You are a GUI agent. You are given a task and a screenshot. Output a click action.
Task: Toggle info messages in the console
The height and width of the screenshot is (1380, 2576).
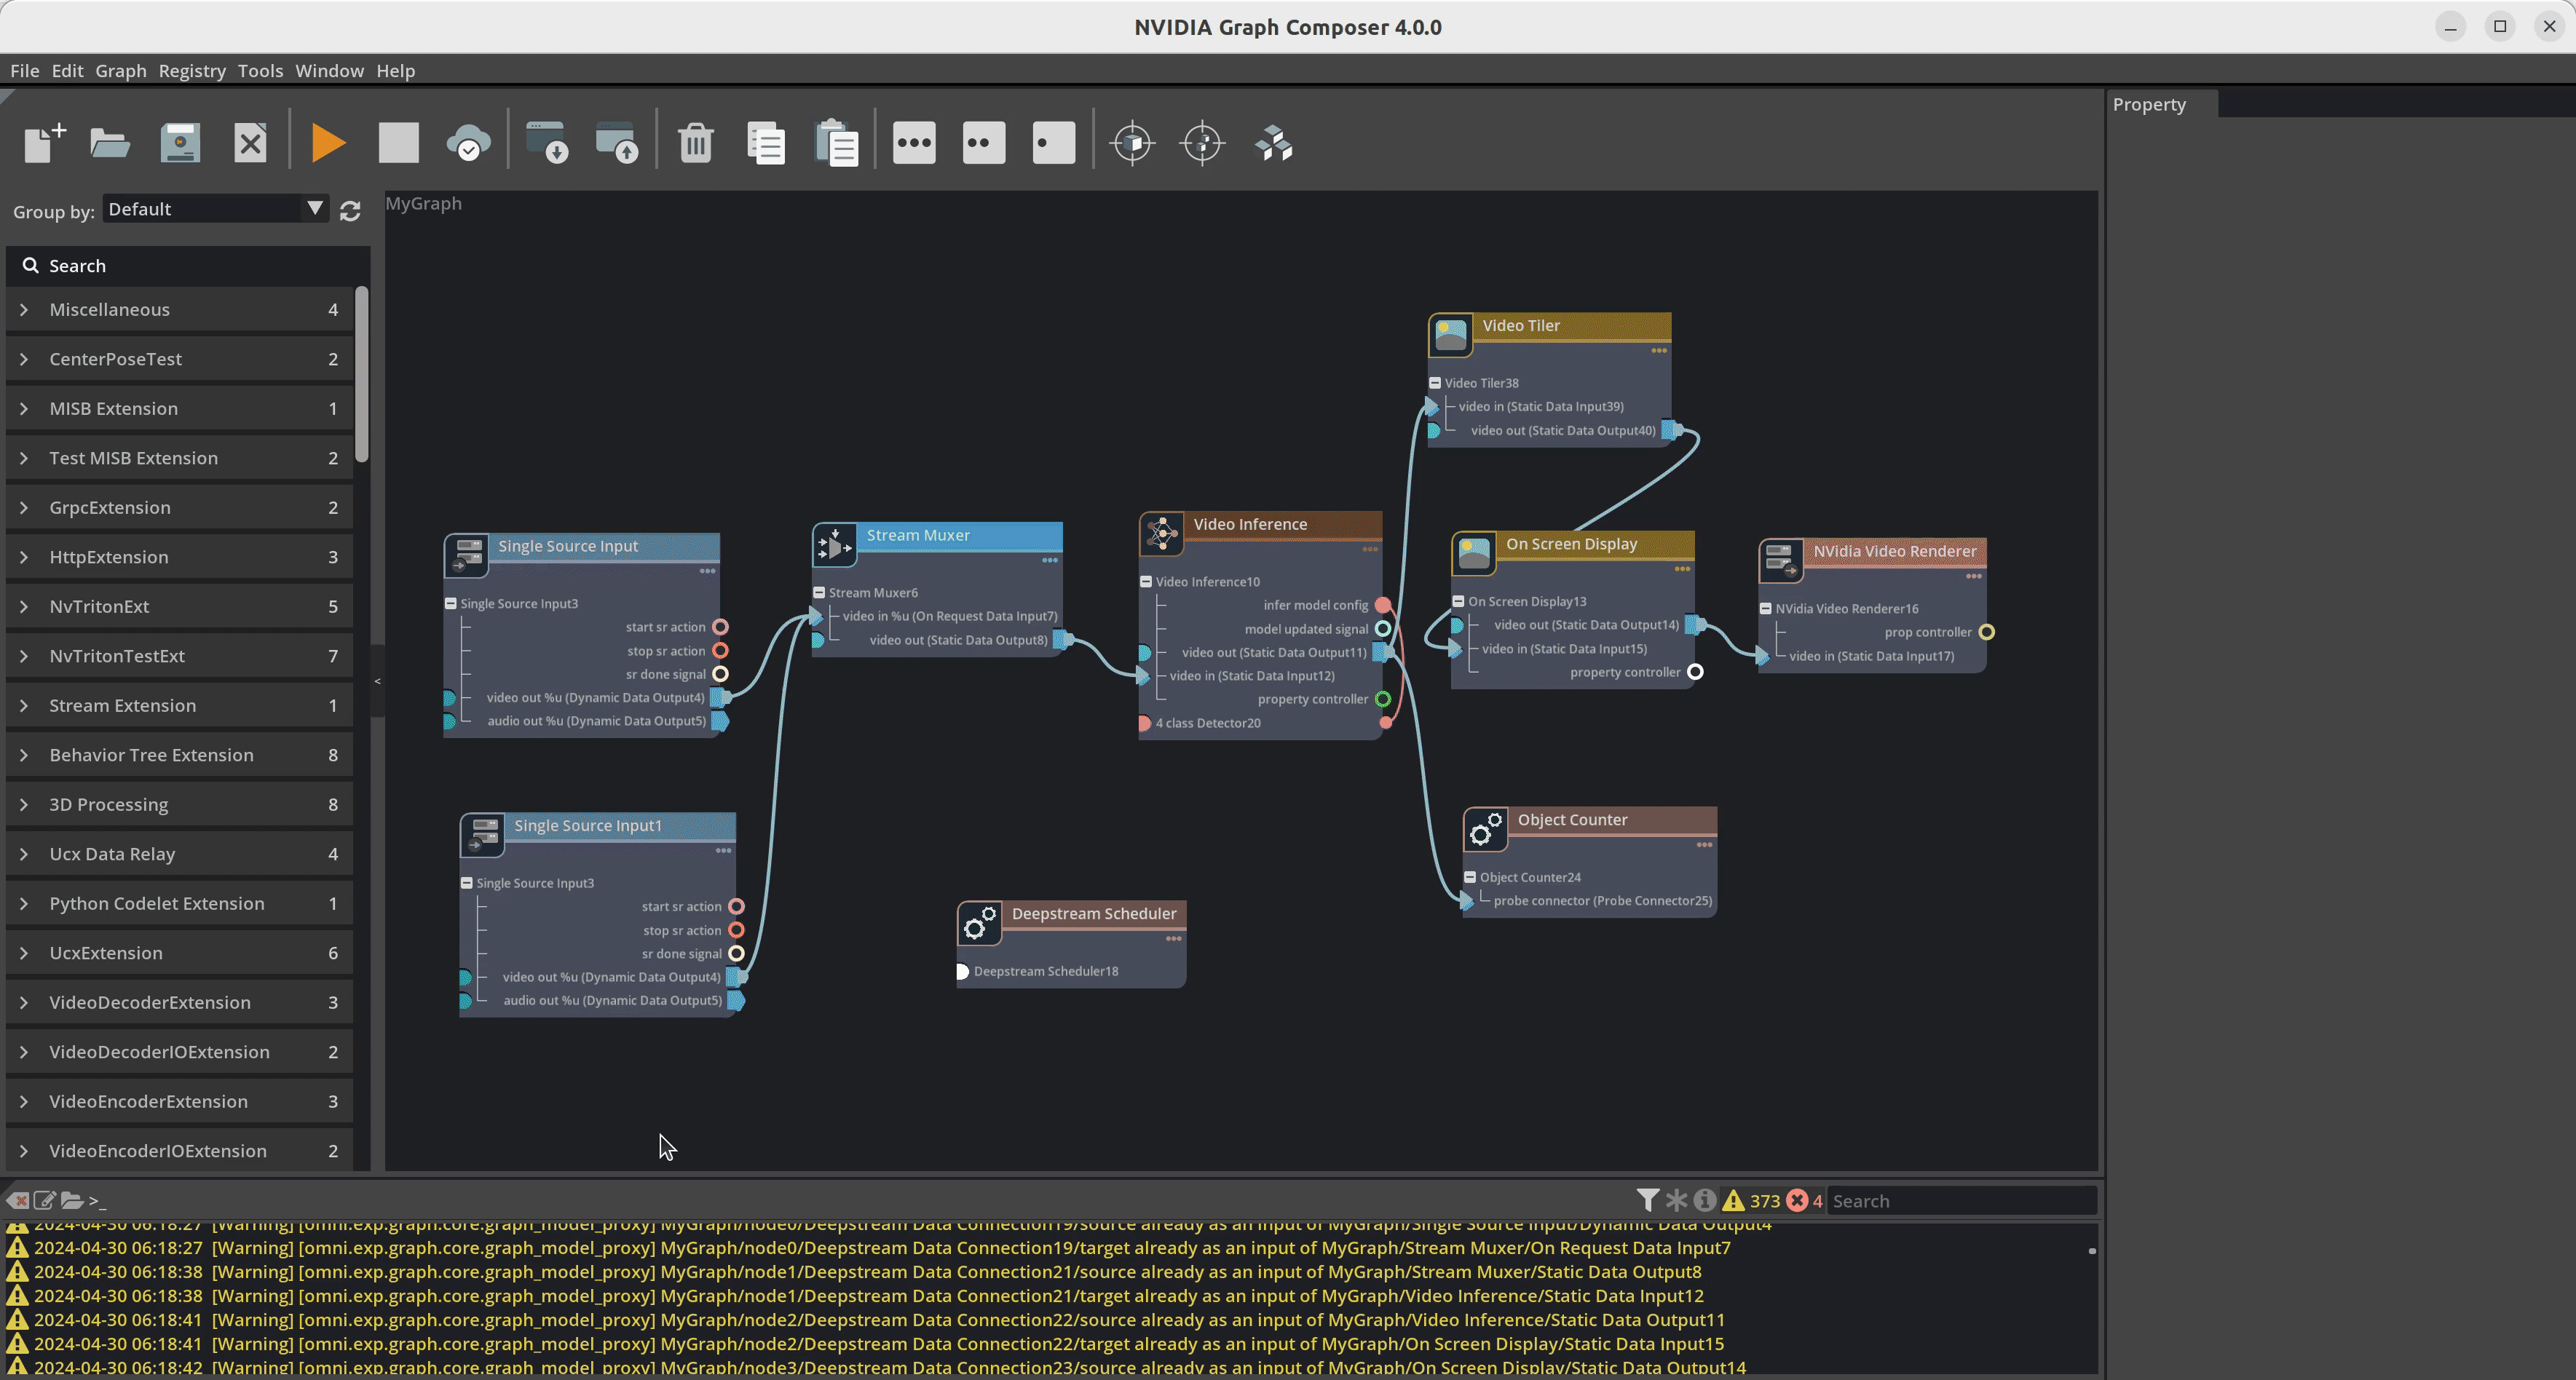1704,1200
